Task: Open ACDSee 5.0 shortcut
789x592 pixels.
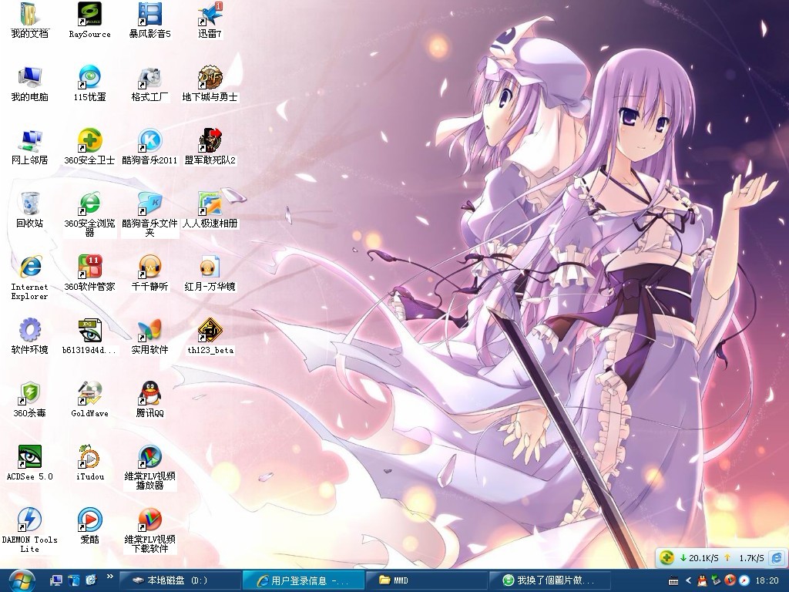Action: pyautogui.click(x=29, y=457)
